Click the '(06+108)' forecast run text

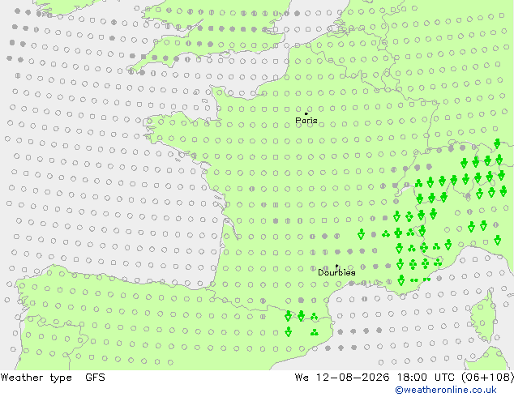click(487, 378)
